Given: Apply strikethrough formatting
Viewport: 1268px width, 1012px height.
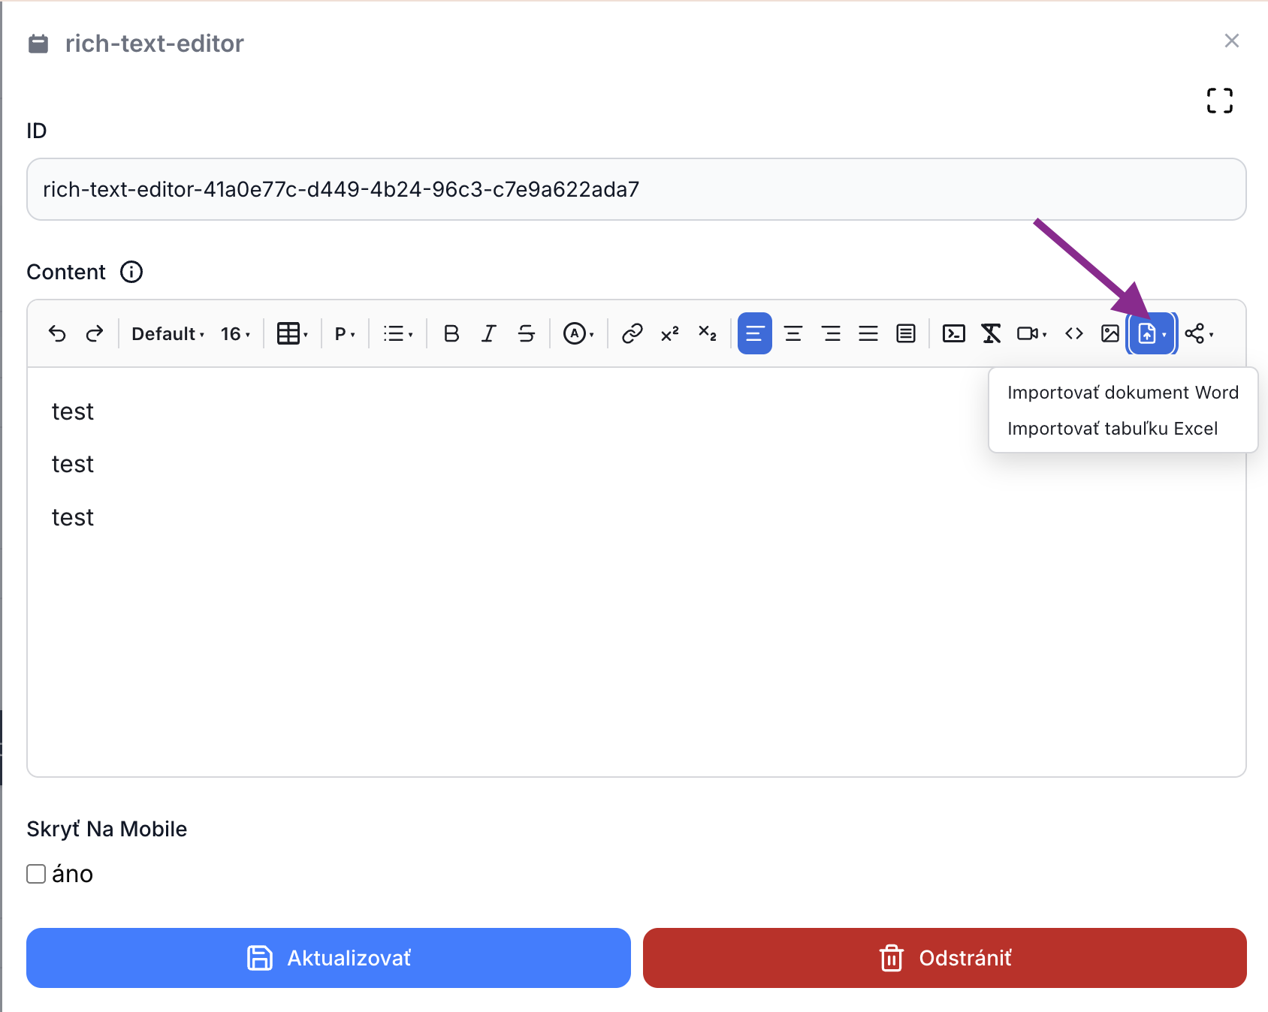Looking at the screenshot, I should tap(527, 333).
